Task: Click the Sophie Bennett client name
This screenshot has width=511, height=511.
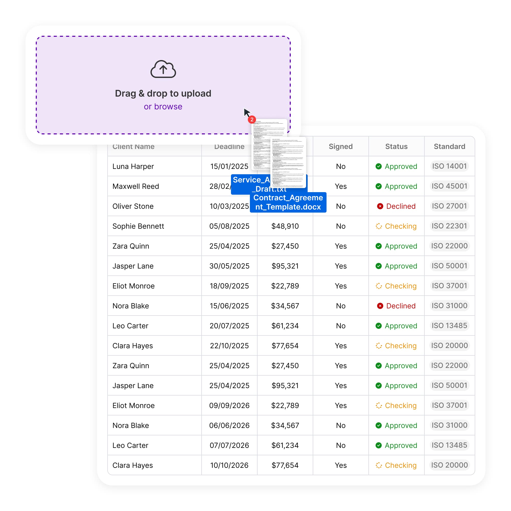Action: pyautogui.click(x=138, y=226)
